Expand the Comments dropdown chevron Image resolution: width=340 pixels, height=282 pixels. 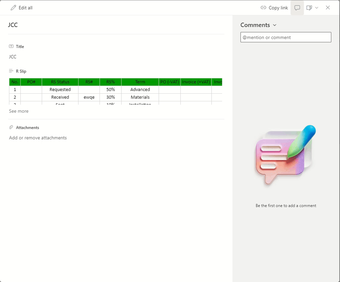(275, 25)
